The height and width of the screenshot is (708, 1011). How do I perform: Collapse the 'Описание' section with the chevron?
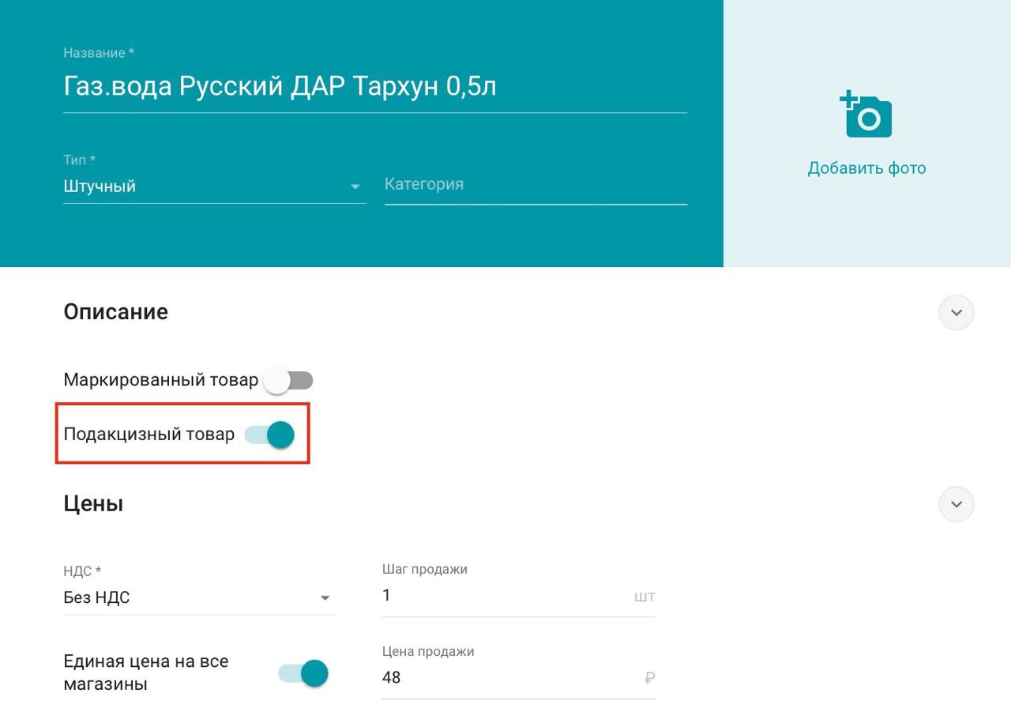pos(956,312)
